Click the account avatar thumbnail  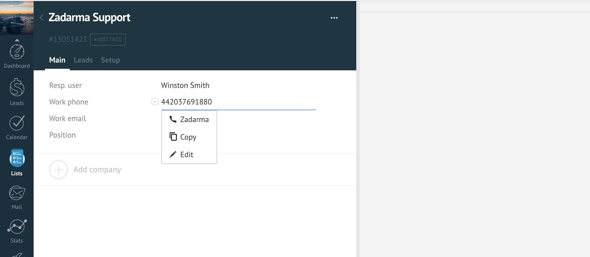17,18
